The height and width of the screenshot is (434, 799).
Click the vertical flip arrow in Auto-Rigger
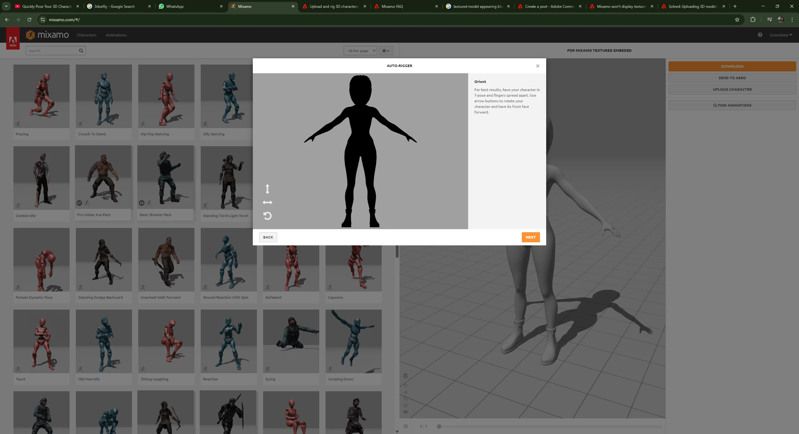click(x=267, y=189)
